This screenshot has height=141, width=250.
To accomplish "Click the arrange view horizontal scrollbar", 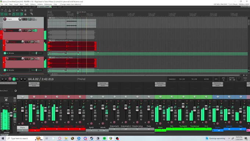I will (x=145, y=75).
